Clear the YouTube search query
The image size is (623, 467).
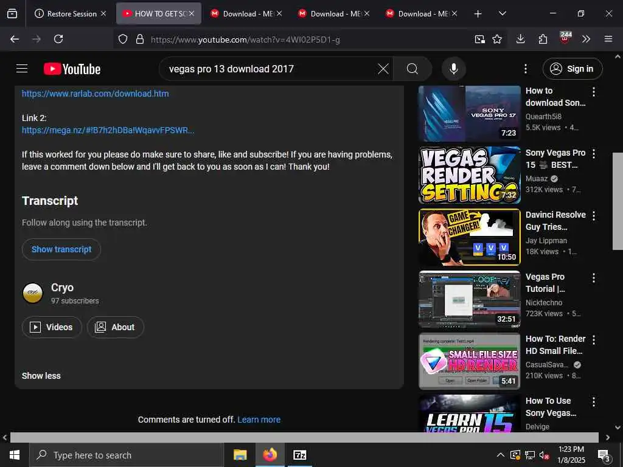[x=383, y=69]
